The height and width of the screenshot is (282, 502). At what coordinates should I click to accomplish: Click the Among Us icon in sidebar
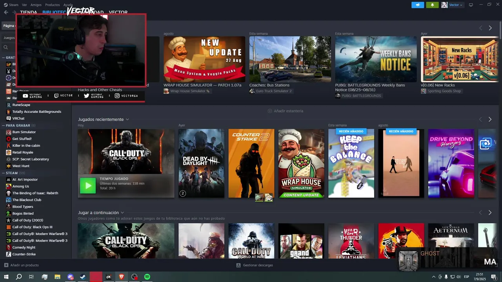9,186
